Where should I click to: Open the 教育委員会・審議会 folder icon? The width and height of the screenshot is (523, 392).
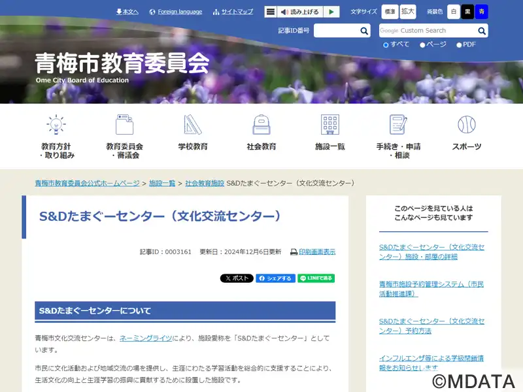click(x=124, y=125)
